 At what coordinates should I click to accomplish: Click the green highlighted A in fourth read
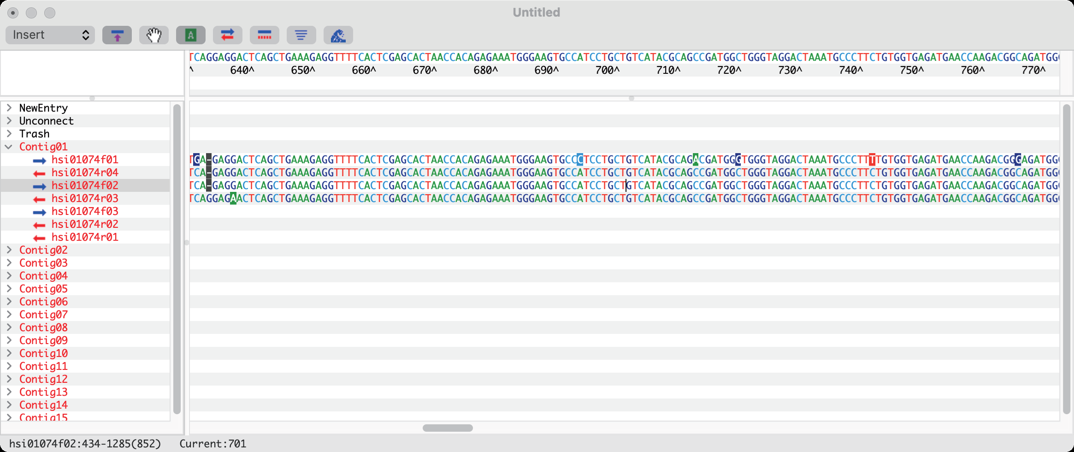coord(233,198)
